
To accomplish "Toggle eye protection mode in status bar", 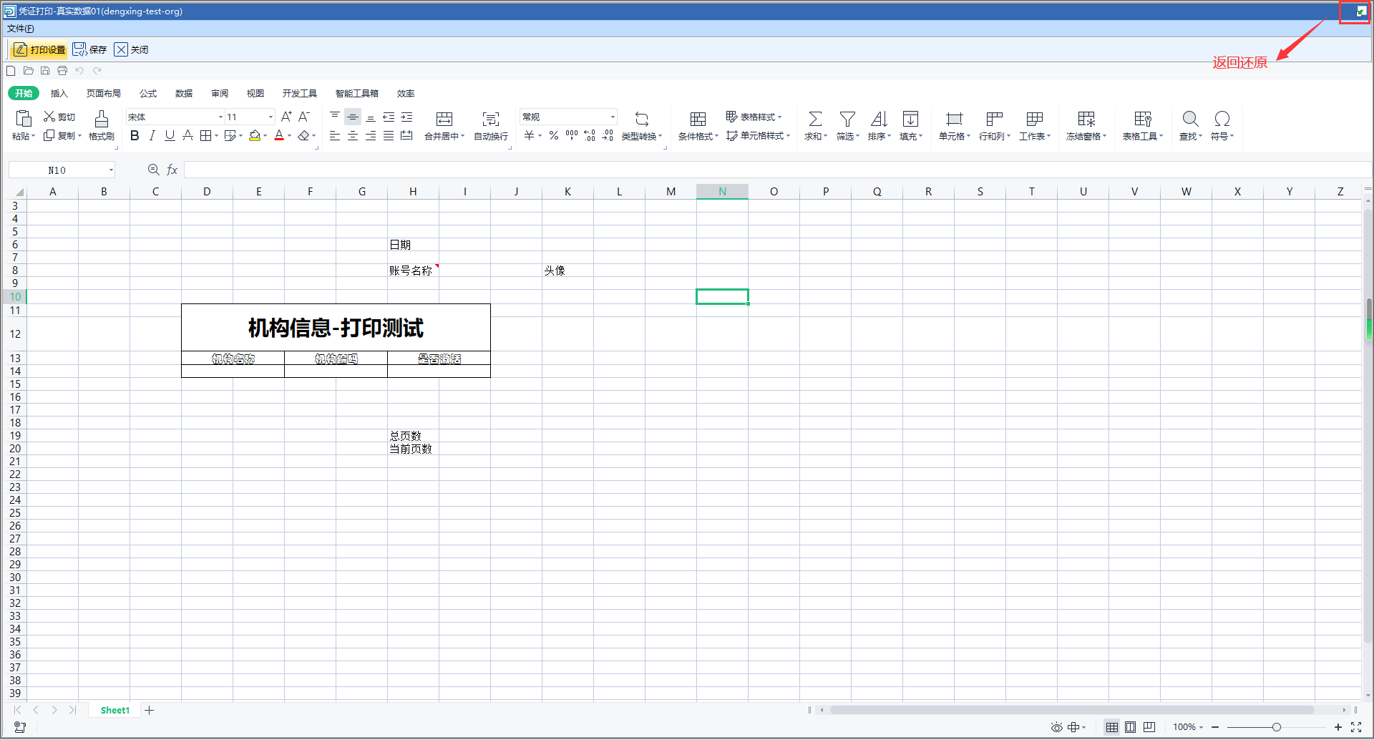I will pos(1056,727).
